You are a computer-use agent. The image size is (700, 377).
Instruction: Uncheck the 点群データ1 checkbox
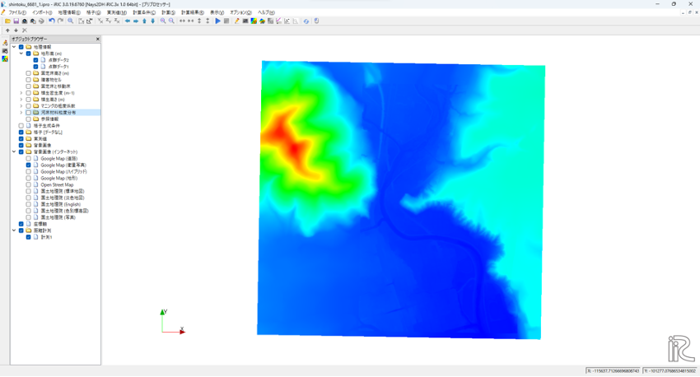pos(35,67)
